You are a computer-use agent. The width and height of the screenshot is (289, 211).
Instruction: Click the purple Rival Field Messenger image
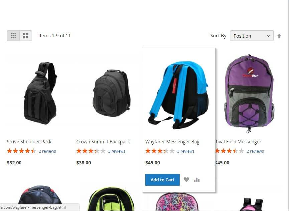[249, 93]
